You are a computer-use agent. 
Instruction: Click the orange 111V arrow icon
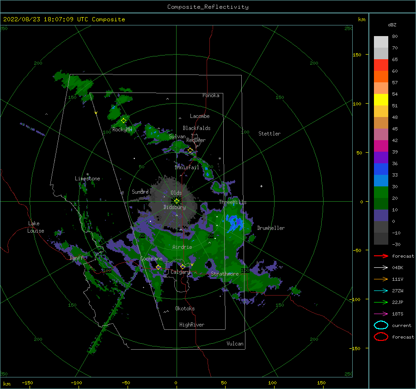pyautogui.click(x=381, y=279)
